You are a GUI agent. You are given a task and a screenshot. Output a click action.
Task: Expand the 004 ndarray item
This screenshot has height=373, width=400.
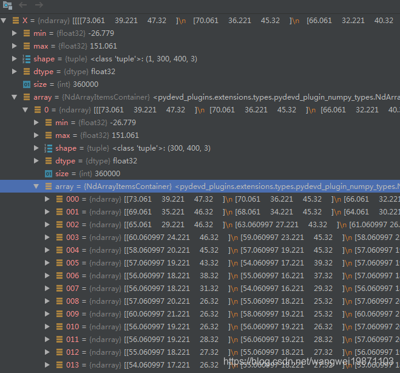click(47, 250)
